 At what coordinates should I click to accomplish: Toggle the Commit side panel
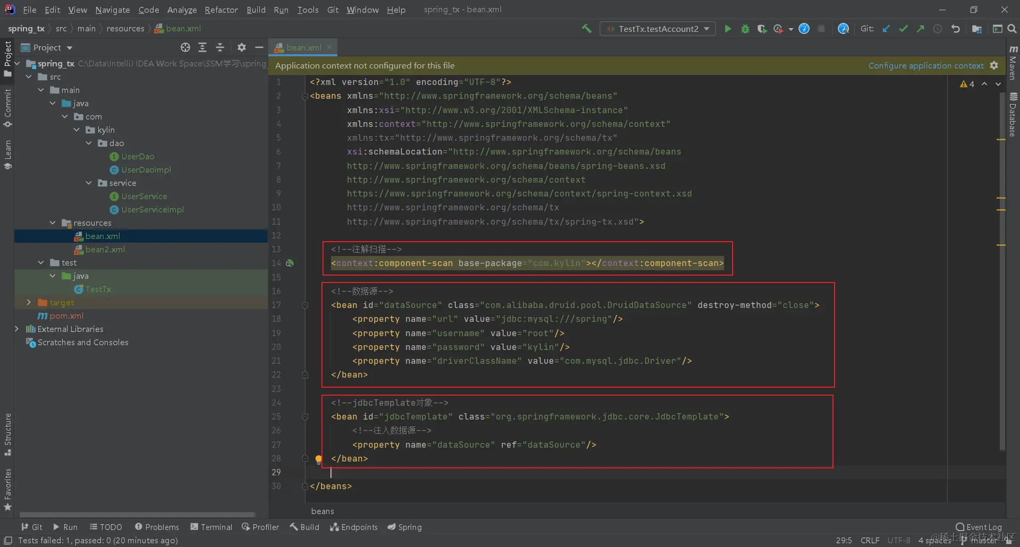(7, 108)
